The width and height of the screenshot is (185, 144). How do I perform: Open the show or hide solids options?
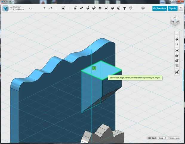click(x=177, y=61)
